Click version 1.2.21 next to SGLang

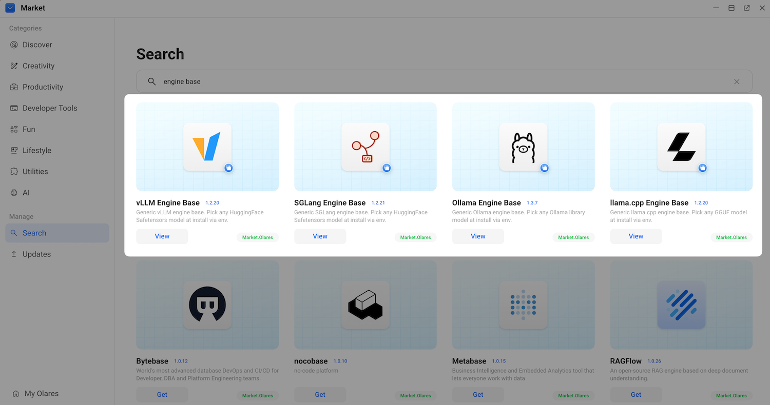(x=378, y=203)
